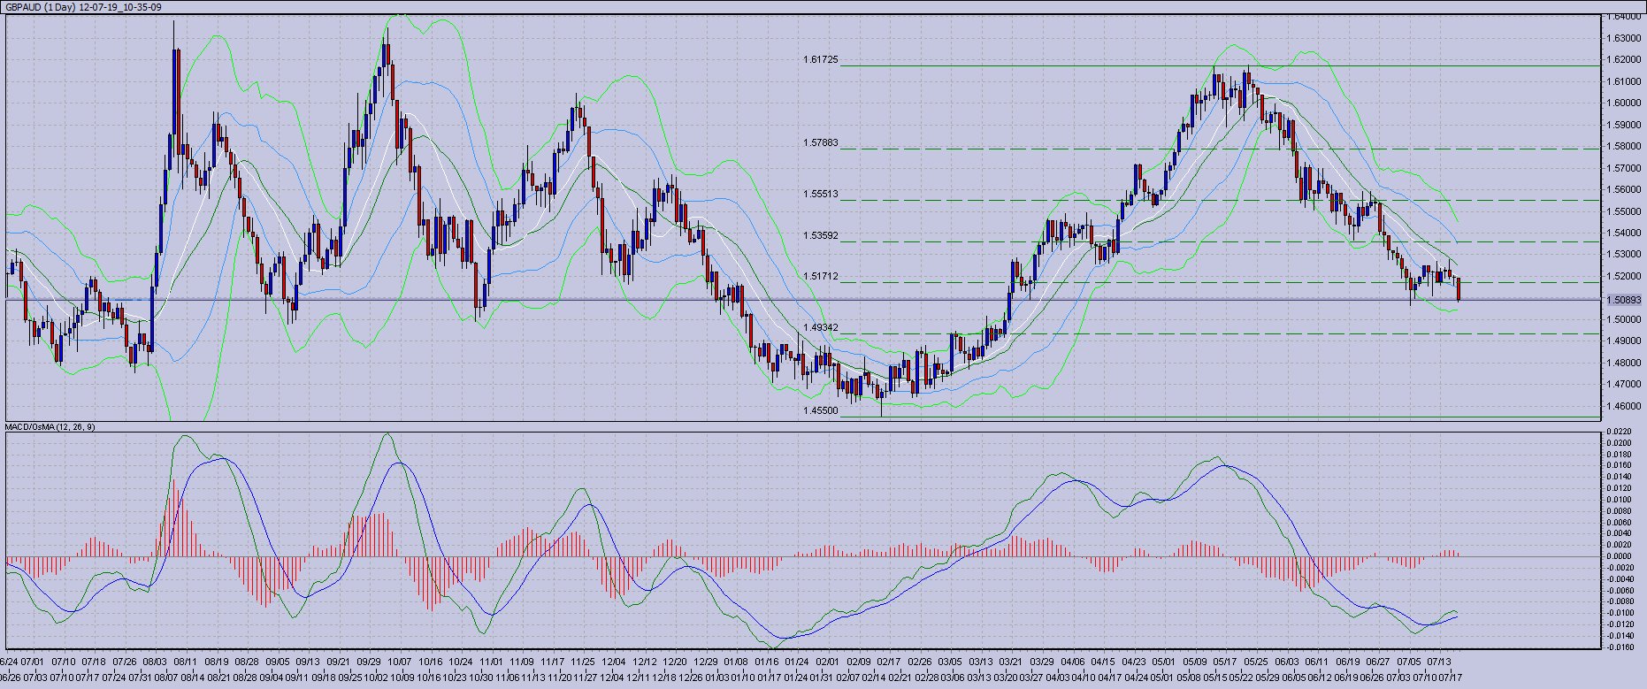The width and height of the screenshot is (1647, 689).
Task: Click the 1.55513 retracement level label
Action: (x=820, y=194)
